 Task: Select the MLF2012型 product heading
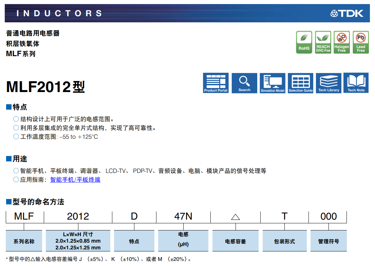tap(45, 87)
